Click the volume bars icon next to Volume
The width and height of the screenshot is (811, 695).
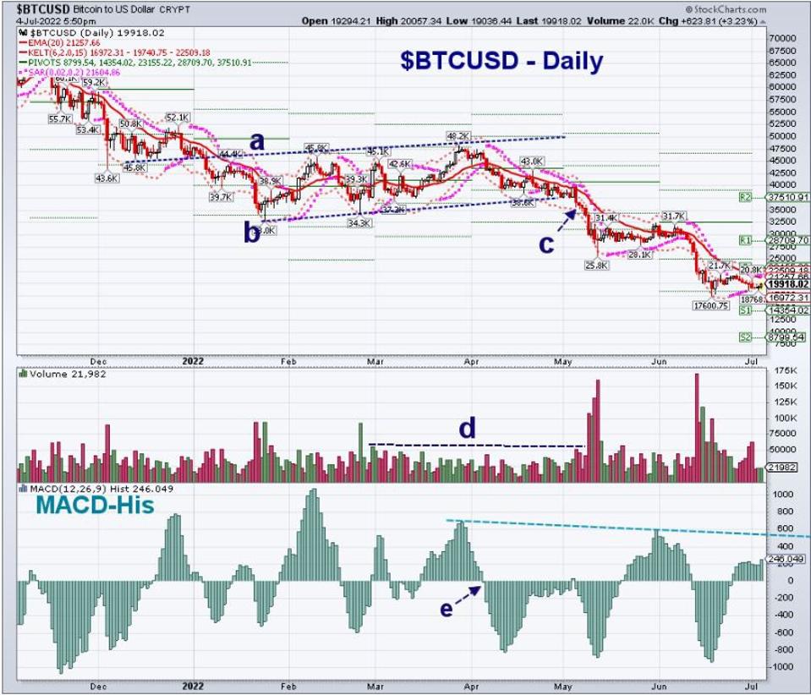tap(22, 374)
